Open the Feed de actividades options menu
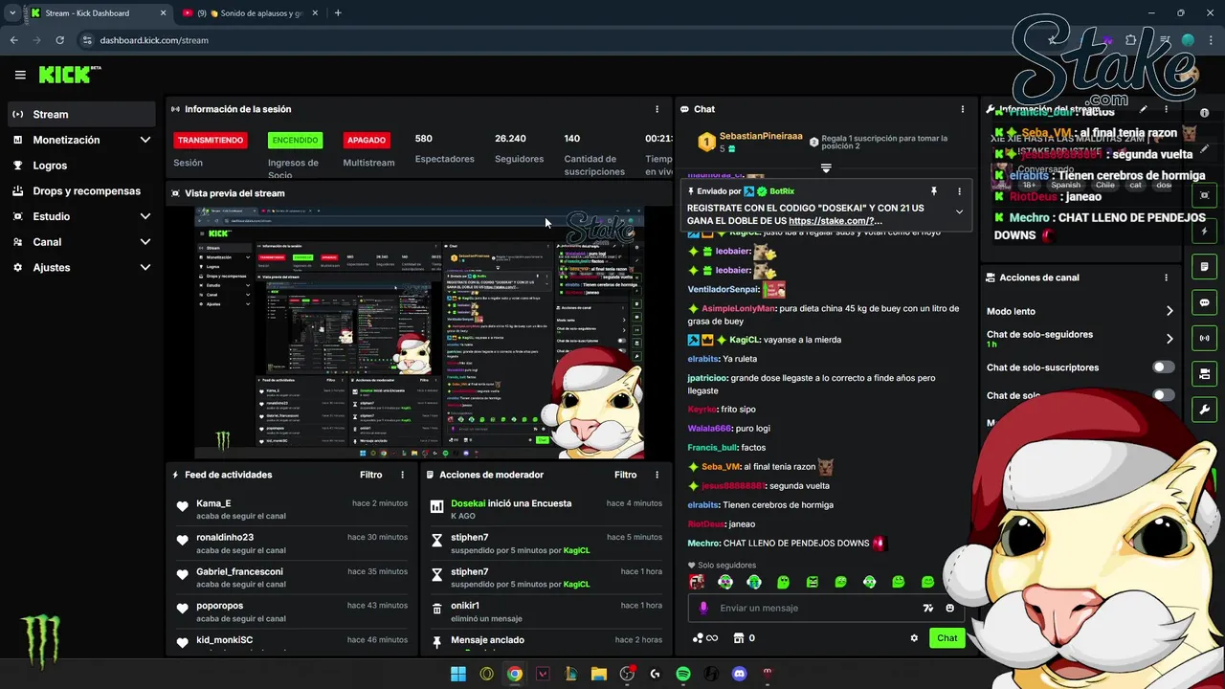The width and height of the screenshot is (1225, 689). pos(402,475)
